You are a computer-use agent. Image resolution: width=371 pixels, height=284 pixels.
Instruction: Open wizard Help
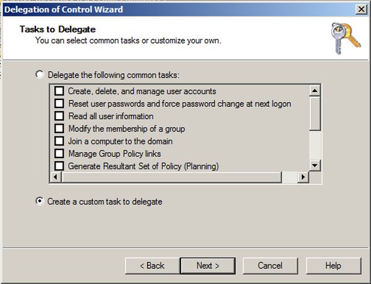point(333,266)
